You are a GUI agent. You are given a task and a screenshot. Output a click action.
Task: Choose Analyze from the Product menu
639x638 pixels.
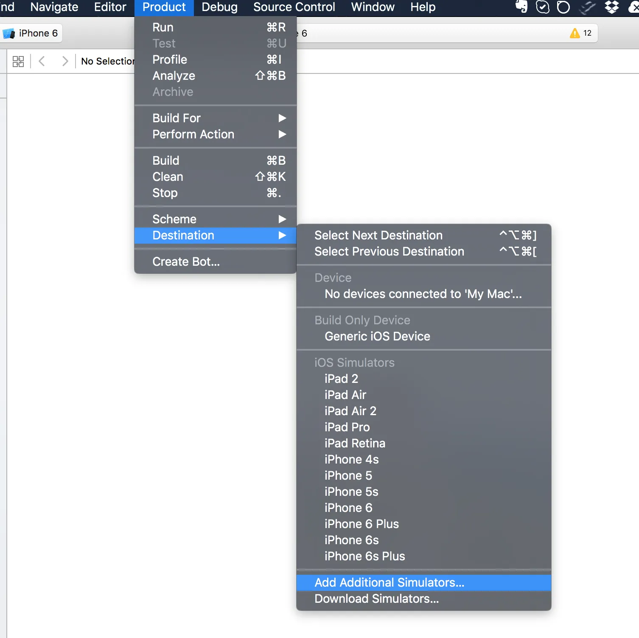[x=216, y=76]
